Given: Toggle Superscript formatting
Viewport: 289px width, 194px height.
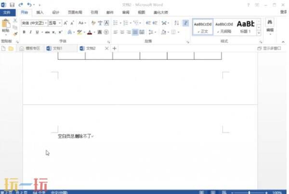Looking at the screenshot, I should [x=60, y=32].
